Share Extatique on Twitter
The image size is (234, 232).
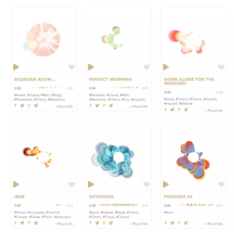(x=97, y=223)
